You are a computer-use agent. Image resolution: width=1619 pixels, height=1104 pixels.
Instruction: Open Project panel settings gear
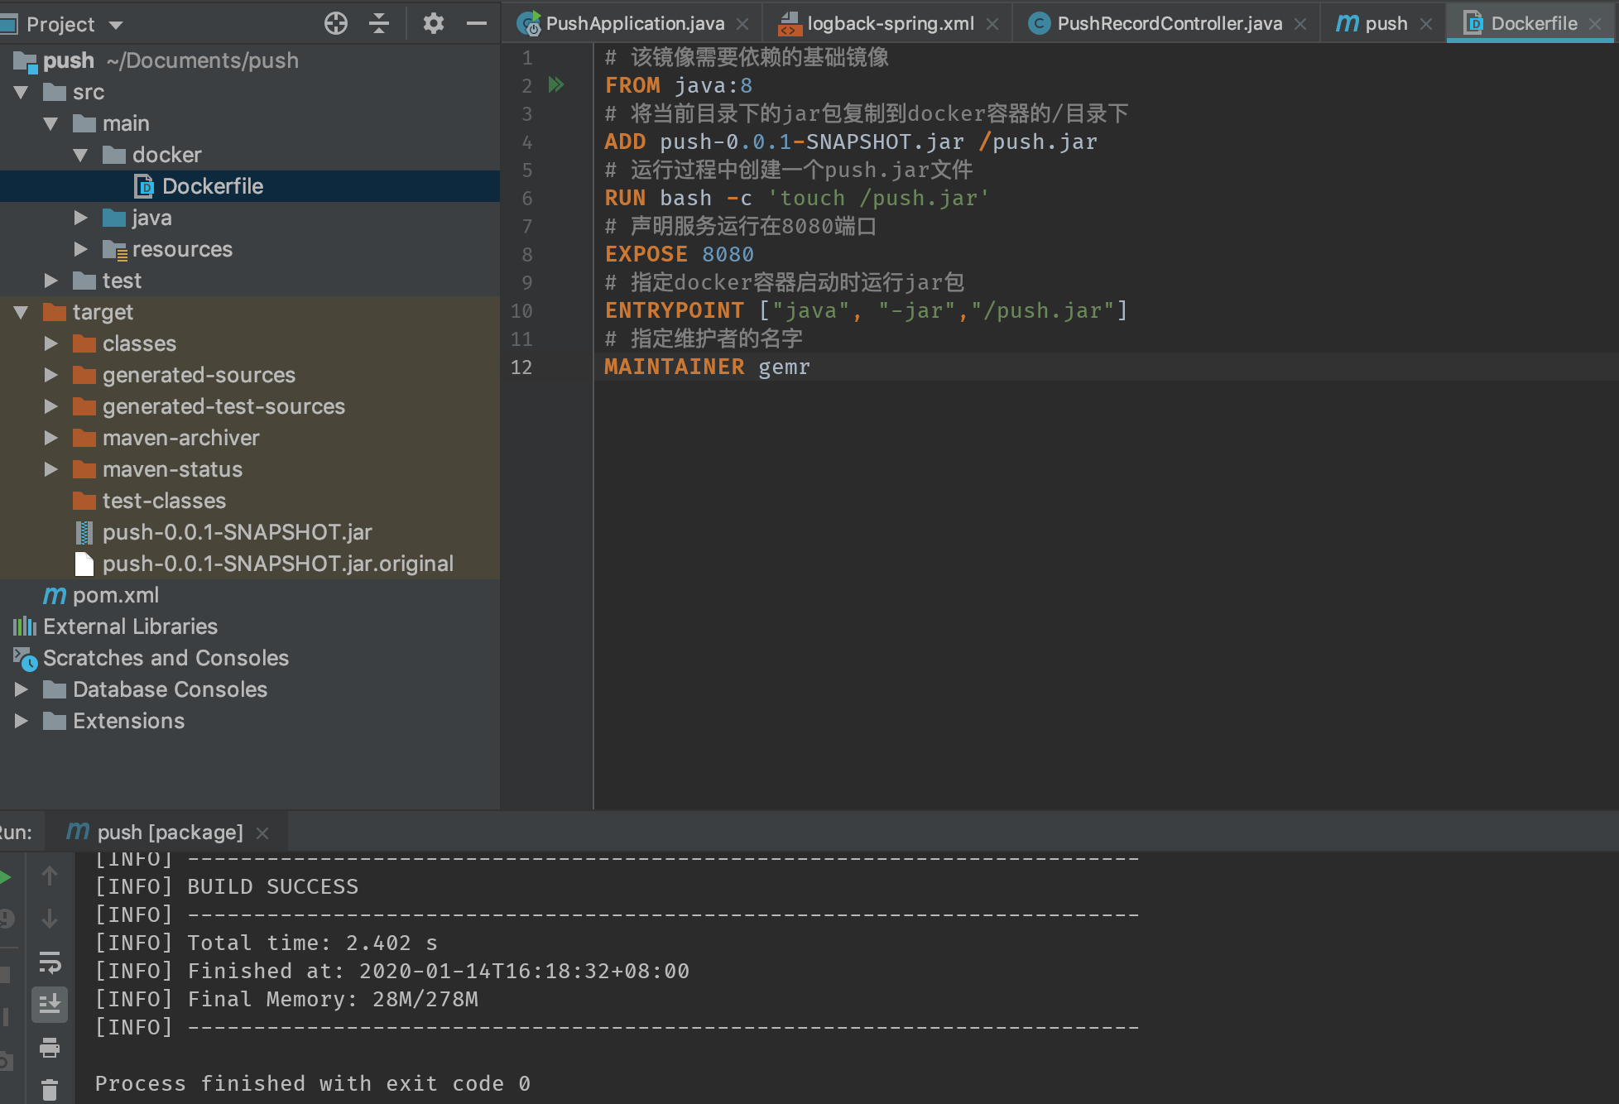[x=433, y=23]
